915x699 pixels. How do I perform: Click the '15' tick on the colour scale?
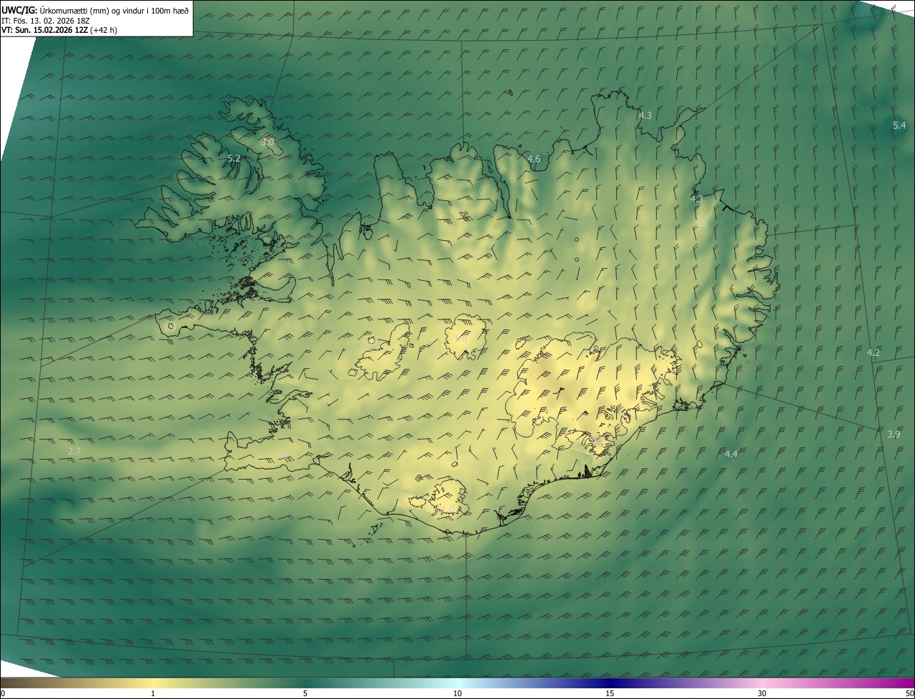[x=610, y=693]
